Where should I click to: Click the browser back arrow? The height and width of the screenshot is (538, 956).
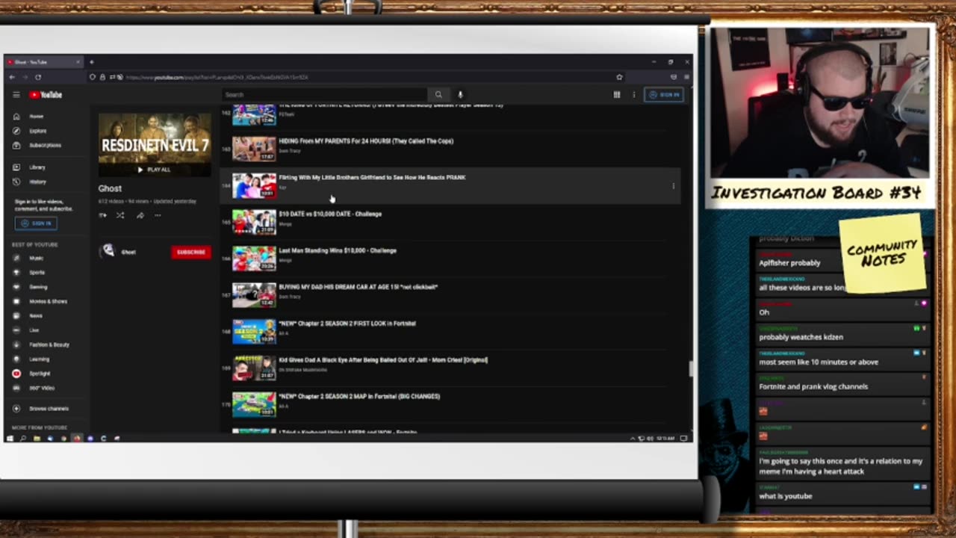click(x=12, y=77)
